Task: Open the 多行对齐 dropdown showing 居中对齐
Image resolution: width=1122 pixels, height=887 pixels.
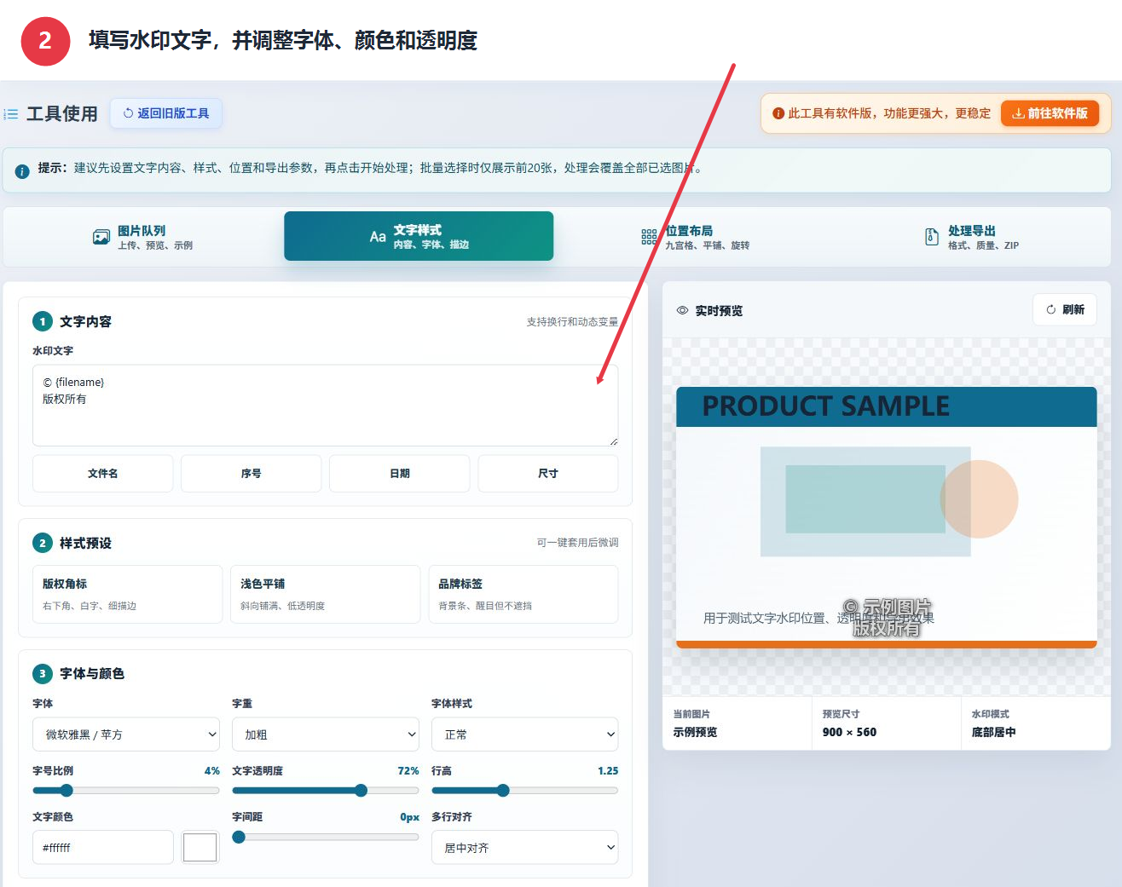Action: pyautogui.click(x=525, y=848)
